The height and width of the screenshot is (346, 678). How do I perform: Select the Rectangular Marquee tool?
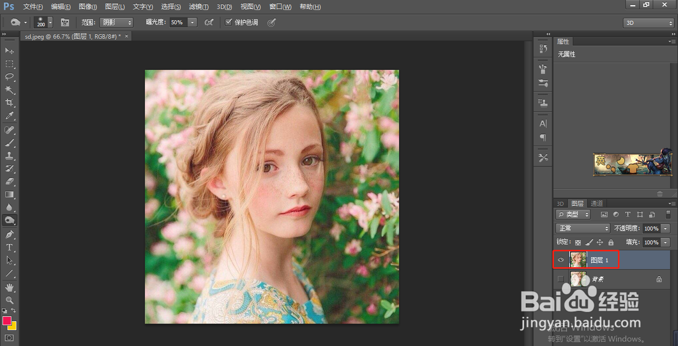[x=9, y=63]
